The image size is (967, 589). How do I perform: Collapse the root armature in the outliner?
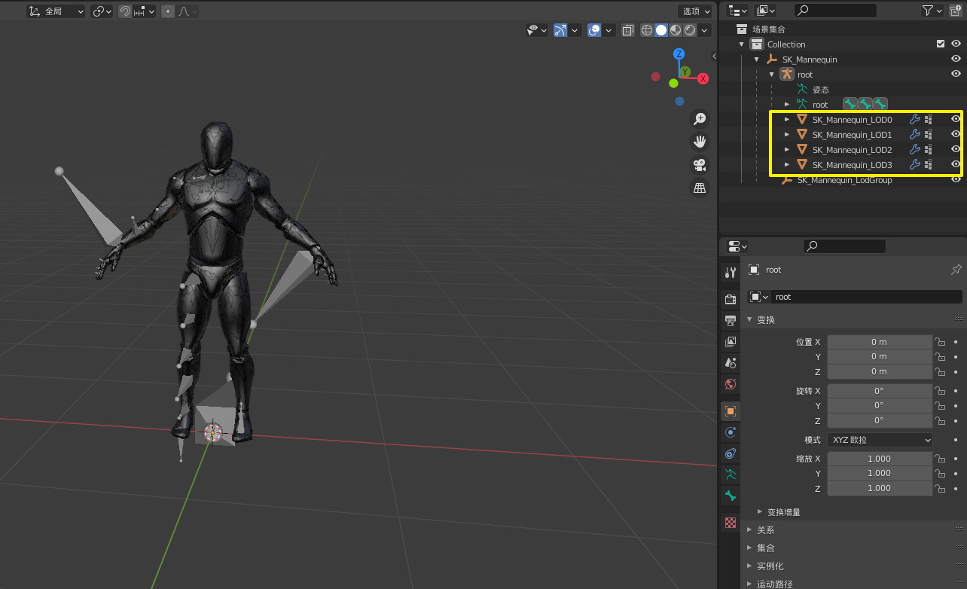[x=771, y=74]
